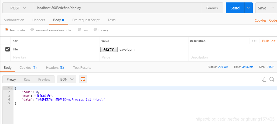
Task: Select the response Body tab
Action: click(8, 68)
